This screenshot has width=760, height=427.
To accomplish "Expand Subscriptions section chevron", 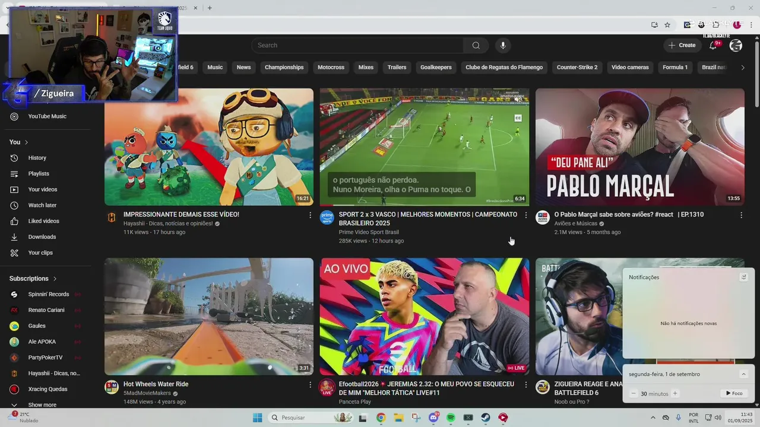I will (x=55, y=279).
